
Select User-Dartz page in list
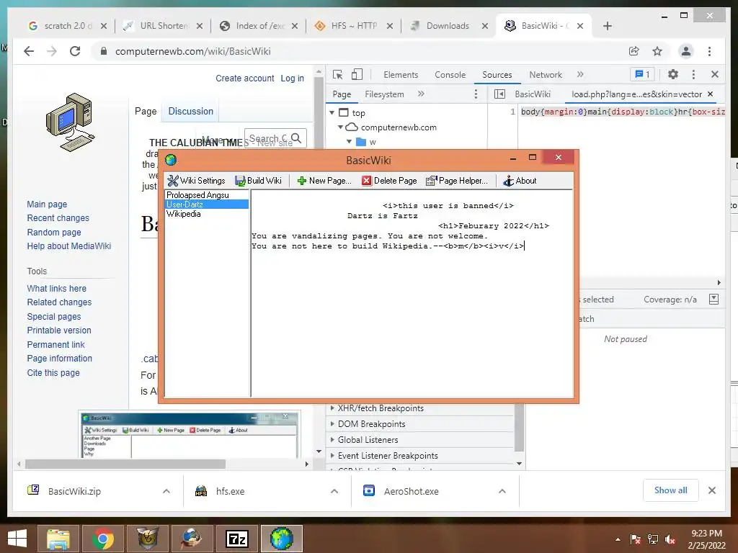[207, 204]
